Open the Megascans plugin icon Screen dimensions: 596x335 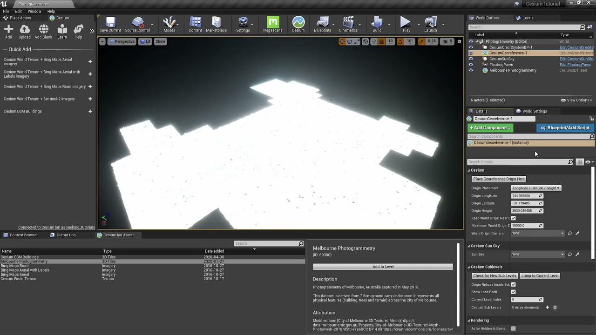click(272, 24)
